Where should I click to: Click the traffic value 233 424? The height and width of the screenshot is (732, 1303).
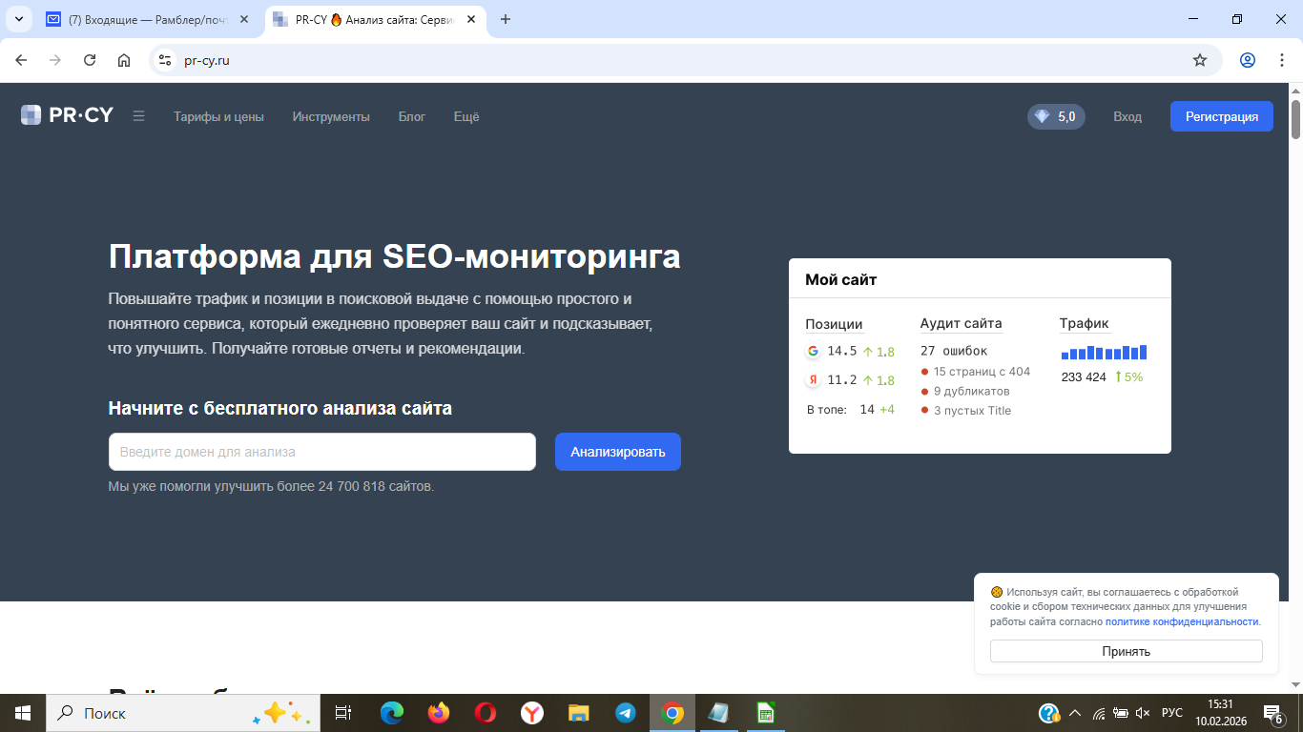(x=1084, y=377)
